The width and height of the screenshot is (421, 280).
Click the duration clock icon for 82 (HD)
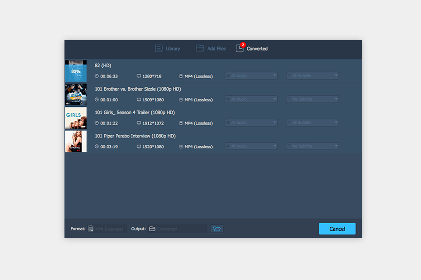(x=97, y=76)
